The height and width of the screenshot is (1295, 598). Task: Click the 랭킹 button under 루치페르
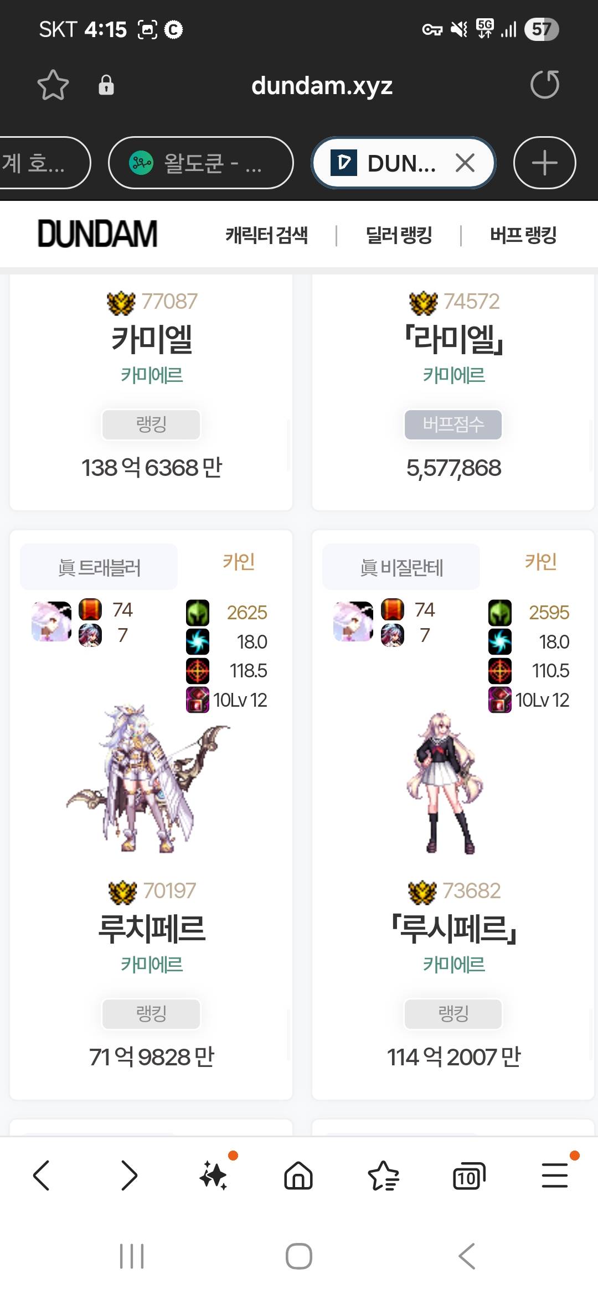click(151, 1014)
